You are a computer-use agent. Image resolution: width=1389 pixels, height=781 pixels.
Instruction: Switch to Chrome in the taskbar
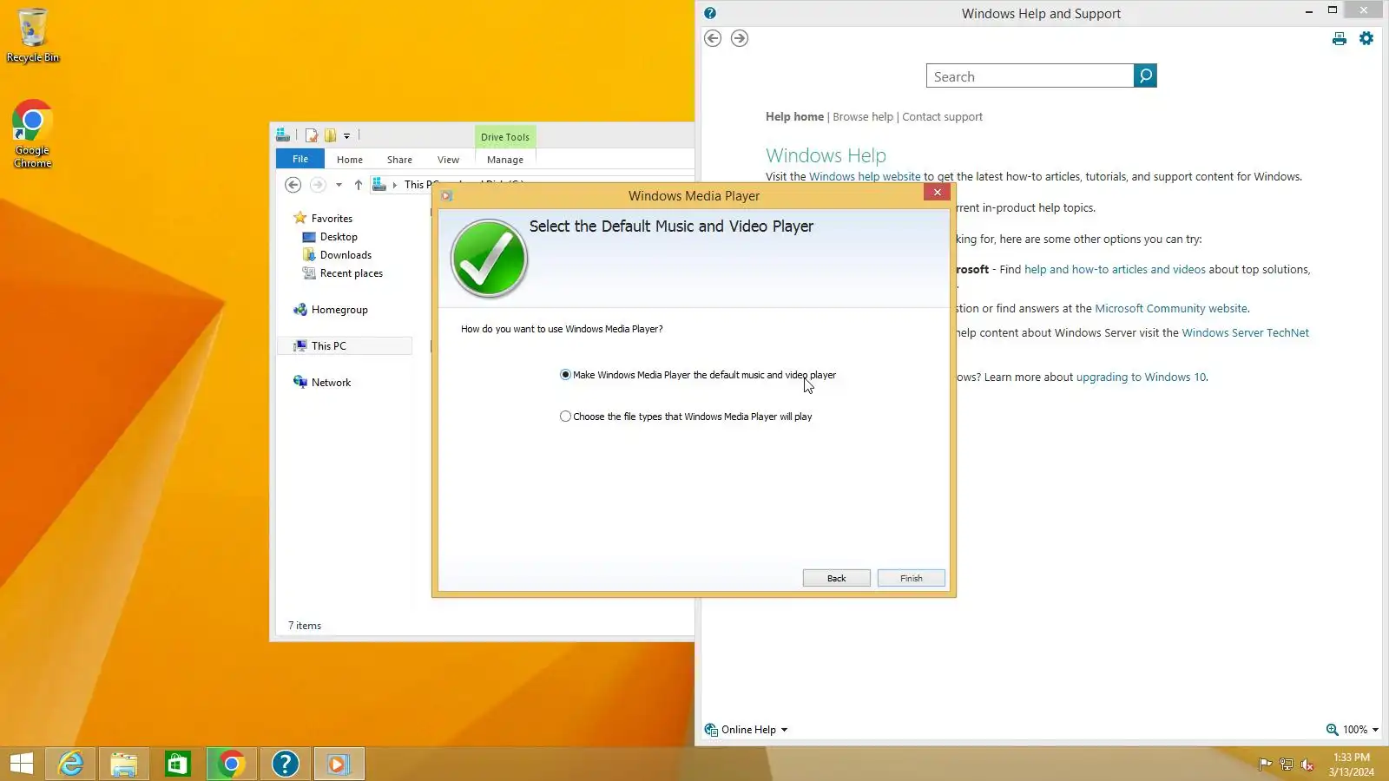pos(232,764)
